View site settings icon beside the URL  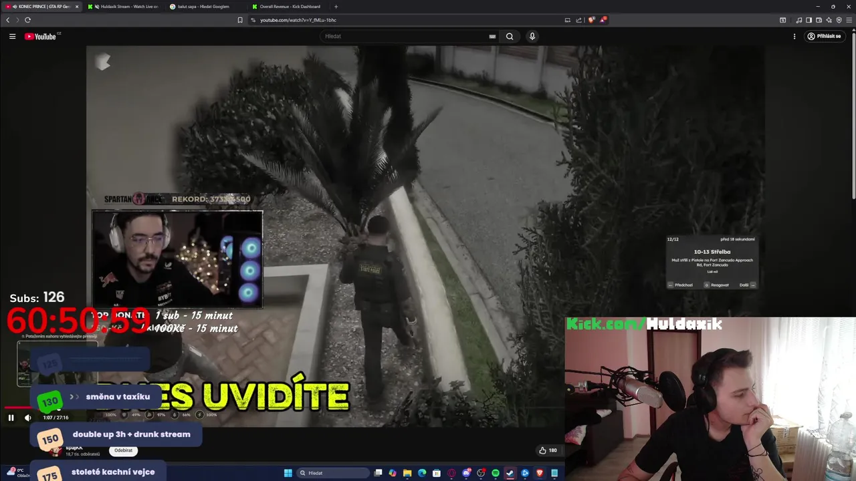[253, 20]
